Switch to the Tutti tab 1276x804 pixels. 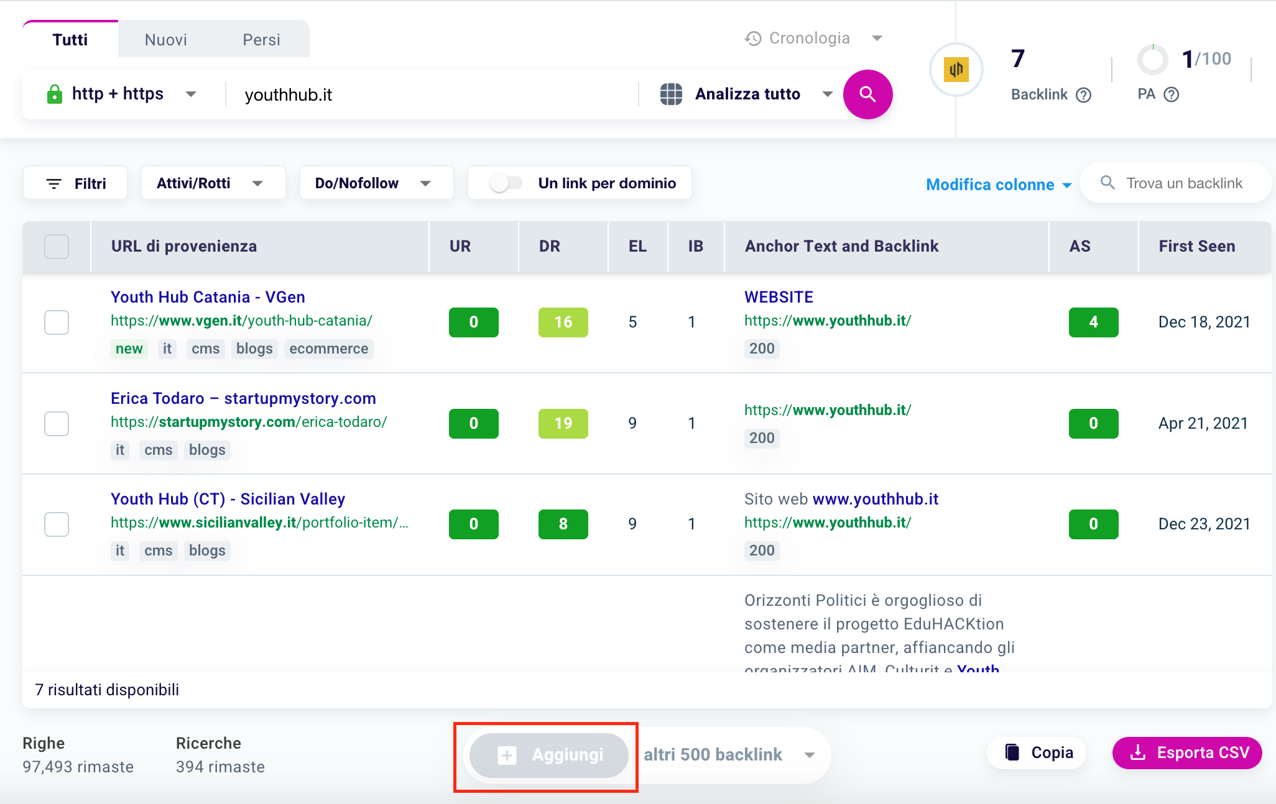click(x=70, y=40)
